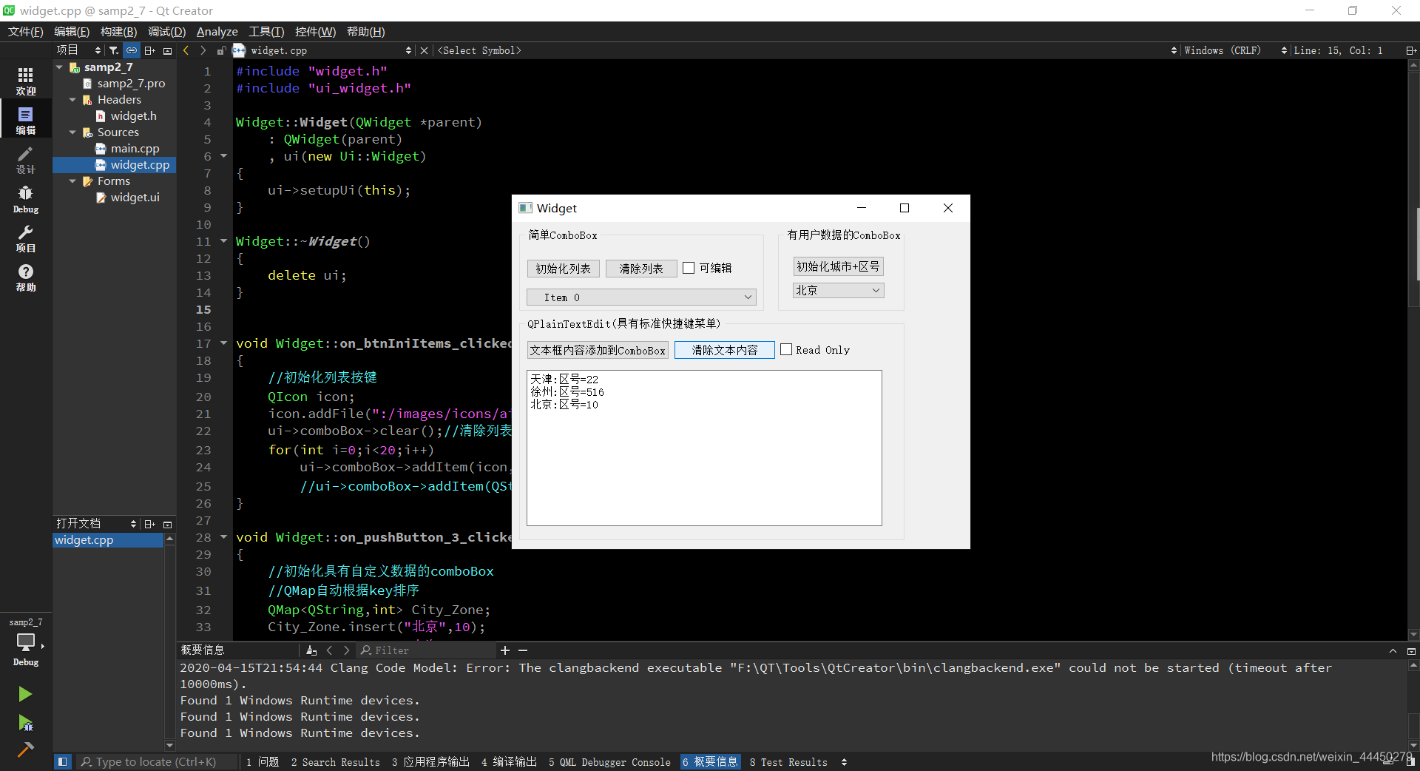Viewport: 1420px width, 771px height.
Task: Open the Select Symbol dropdown
Action: [x=806, y=50]
